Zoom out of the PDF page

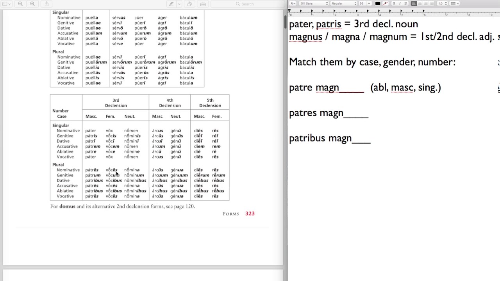(20, 4)
